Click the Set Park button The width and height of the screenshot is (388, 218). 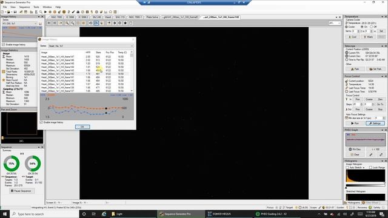point(375,69)
